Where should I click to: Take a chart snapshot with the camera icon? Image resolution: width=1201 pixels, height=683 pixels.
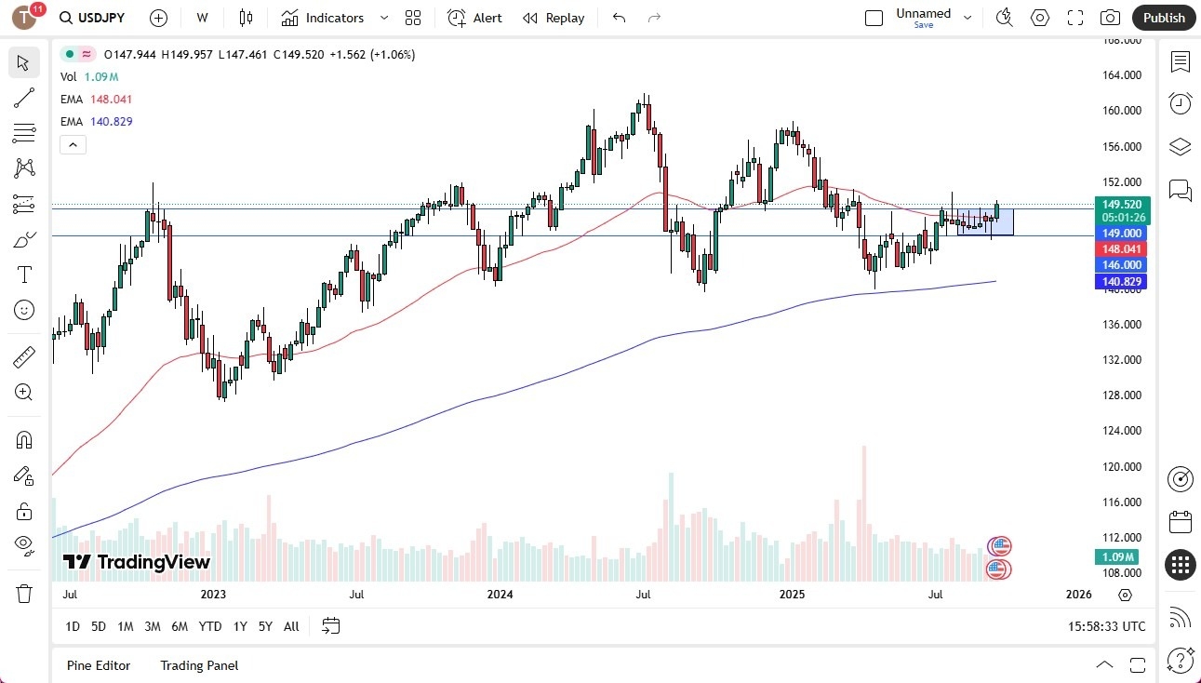pyautogui.click(x=1111, y=18)
